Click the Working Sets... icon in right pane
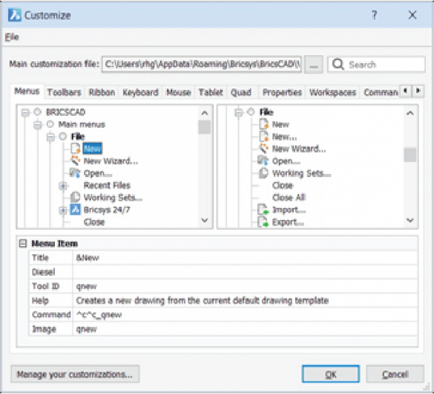This screenshot has width=434, height=394. [263, 173]
